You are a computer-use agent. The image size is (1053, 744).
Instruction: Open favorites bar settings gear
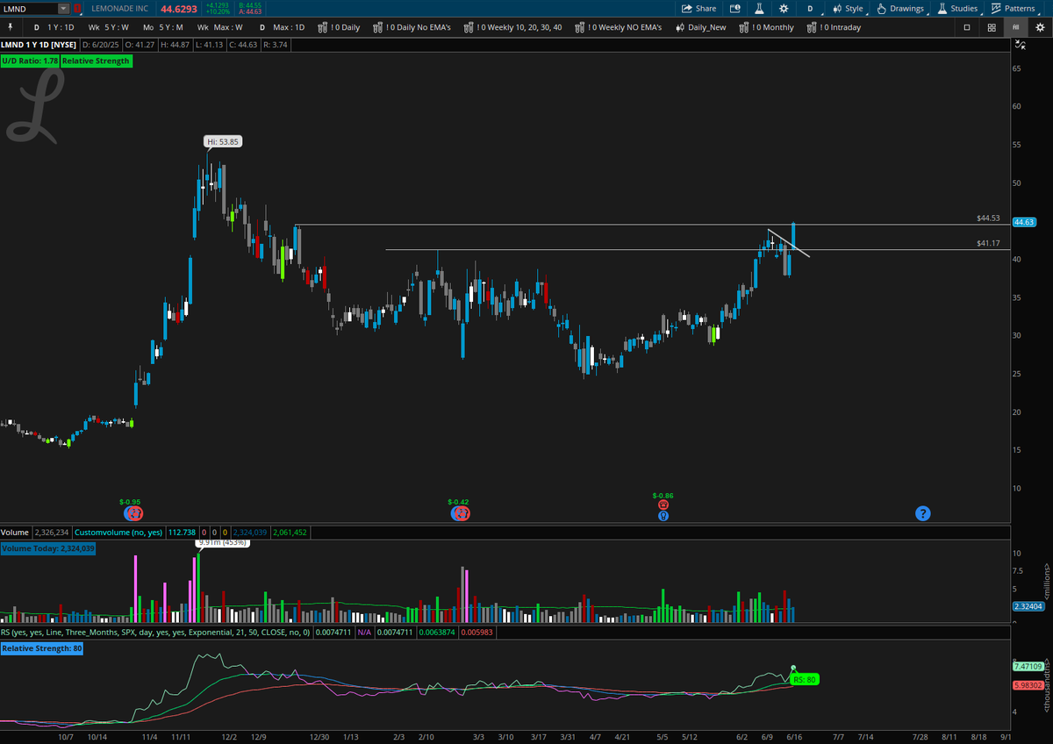coord(1040,27)
